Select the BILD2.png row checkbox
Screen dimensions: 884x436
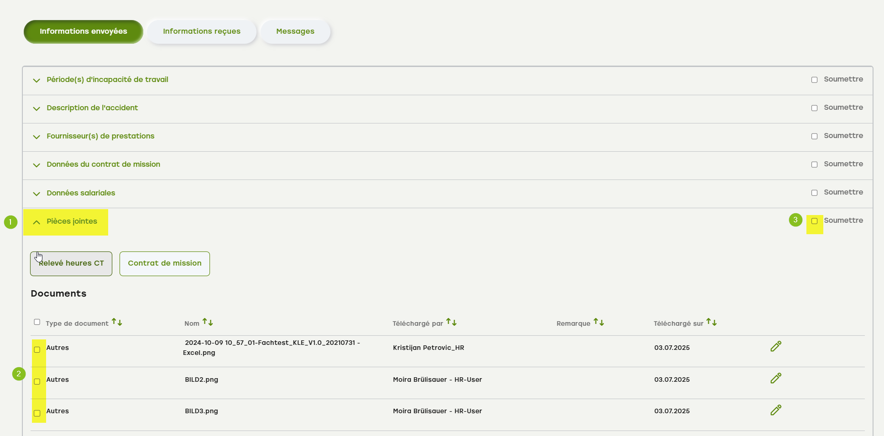pos(37,381)
